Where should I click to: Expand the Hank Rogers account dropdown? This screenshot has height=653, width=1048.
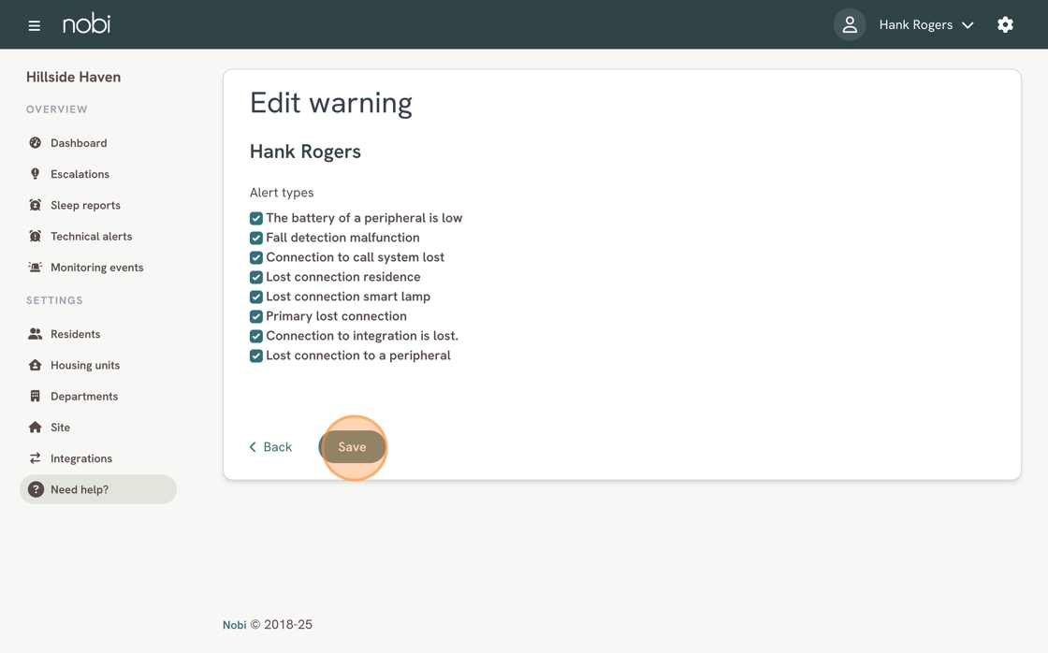[925, 24]
